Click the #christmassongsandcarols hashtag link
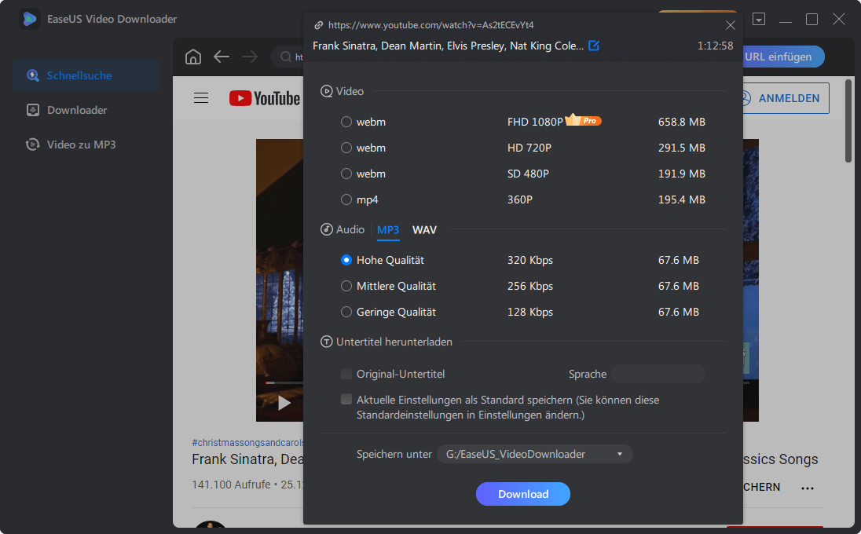This screenshot has width=861, height=534. 247,442
